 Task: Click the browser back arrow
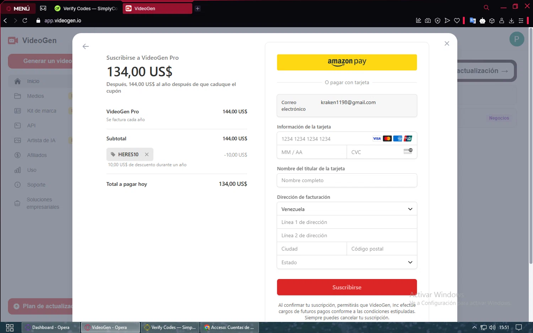click(5, 21)
